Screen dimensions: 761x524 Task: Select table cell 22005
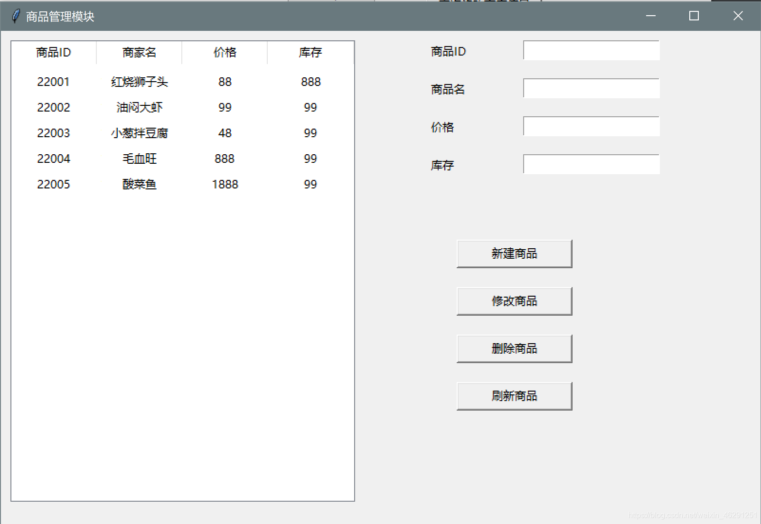click(54, 184)
